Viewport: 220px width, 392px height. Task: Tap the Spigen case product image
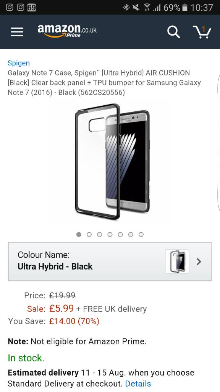click(x=113, y=162)
